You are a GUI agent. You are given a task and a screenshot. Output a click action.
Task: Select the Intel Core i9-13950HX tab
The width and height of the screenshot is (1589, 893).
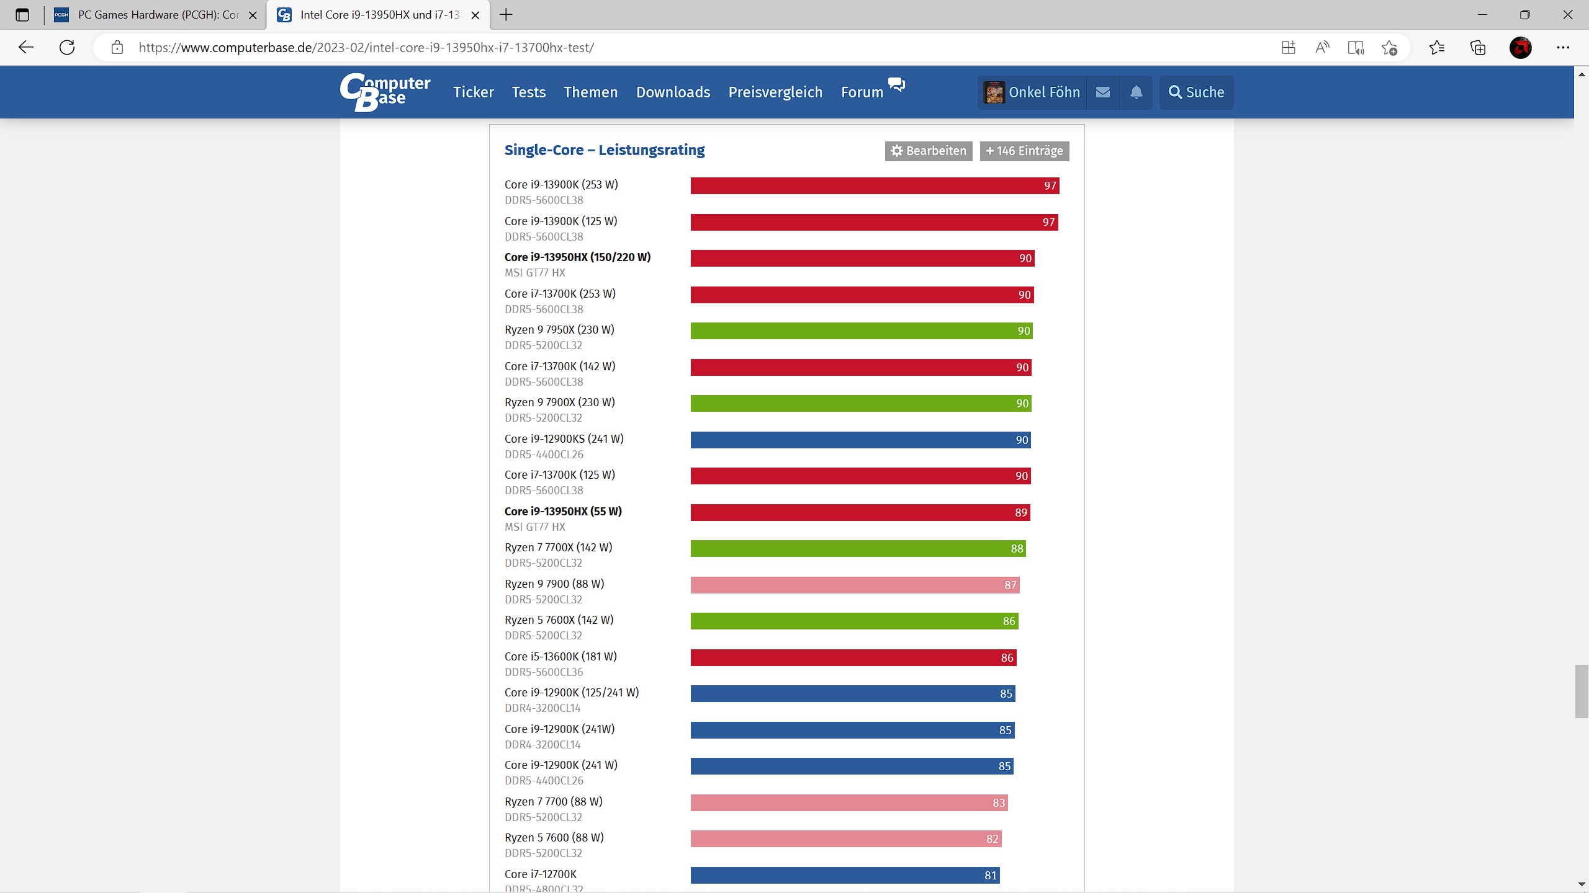[x=377, y=15]
